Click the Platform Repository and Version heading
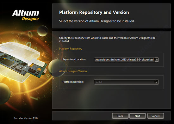The image size is (174, 124). click(94, 12)
